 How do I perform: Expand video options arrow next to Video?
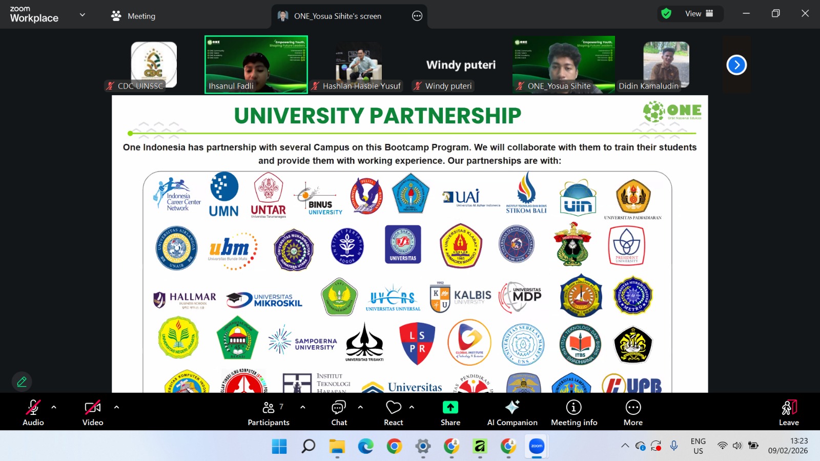tap(116, 407)
